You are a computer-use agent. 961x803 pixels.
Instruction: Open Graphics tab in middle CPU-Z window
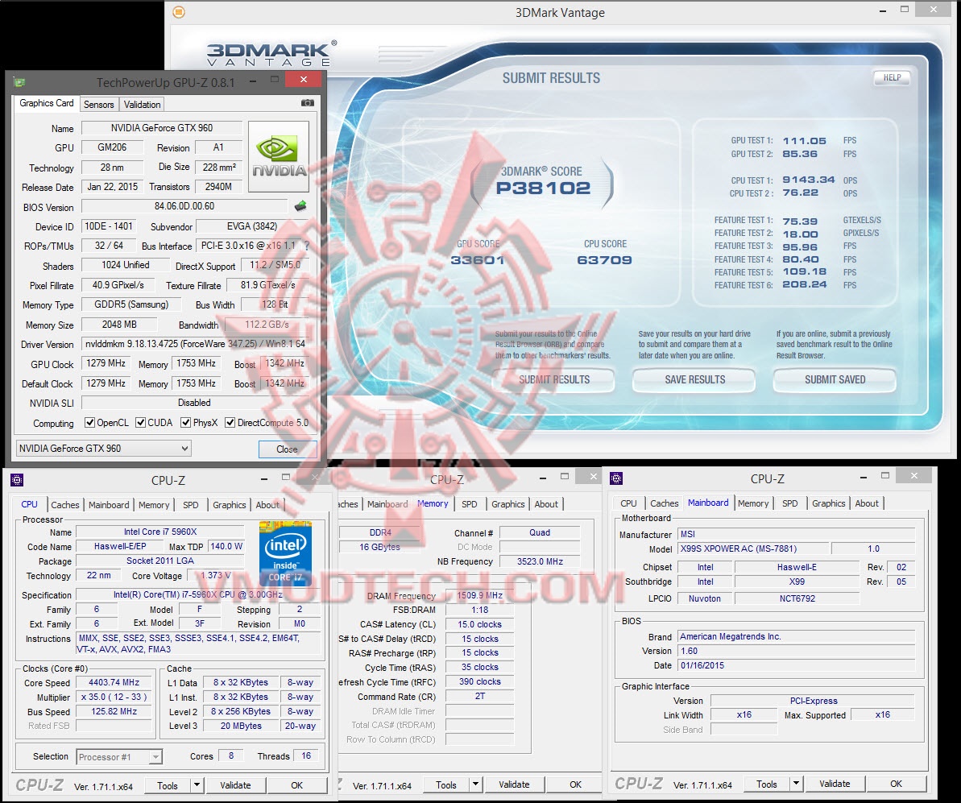(508, 504)
